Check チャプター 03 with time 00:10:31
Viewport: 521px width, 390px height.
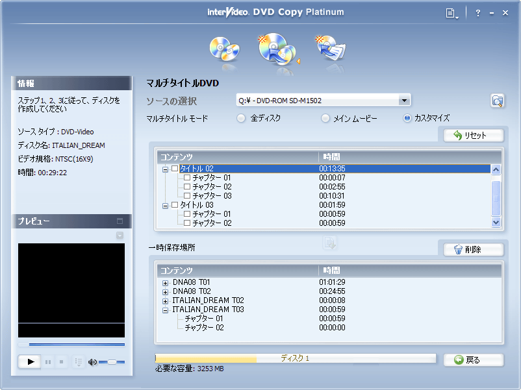pos(187,196)
